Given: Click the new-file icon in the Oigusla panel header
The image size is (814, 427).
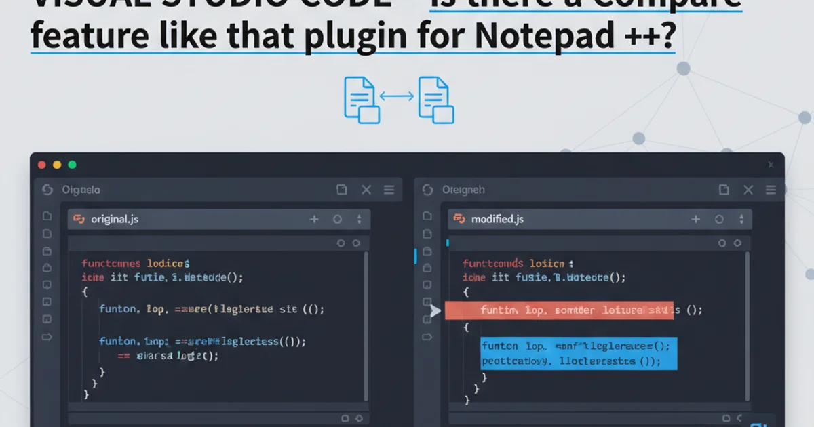Looking at the screenshot, I should click(x=343, y=190).
